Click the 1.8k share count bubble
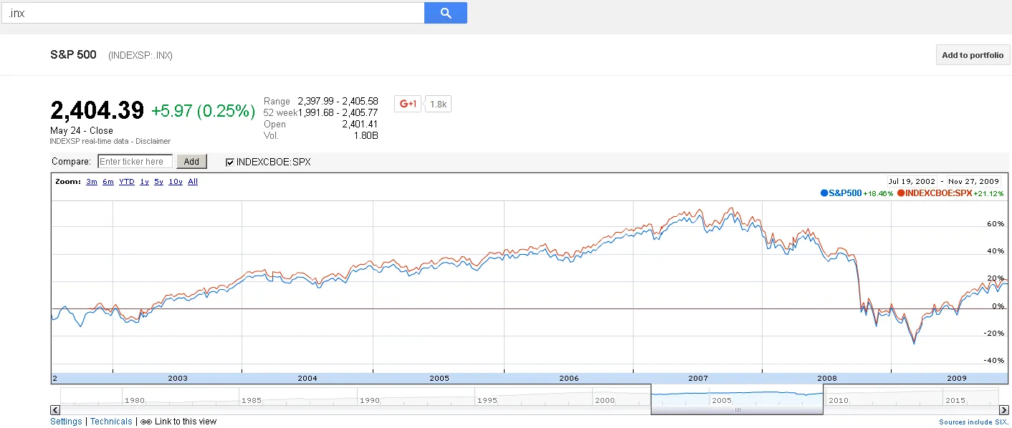The width and height of the screenshot is (1012, 428). click(x=439, y=104)
